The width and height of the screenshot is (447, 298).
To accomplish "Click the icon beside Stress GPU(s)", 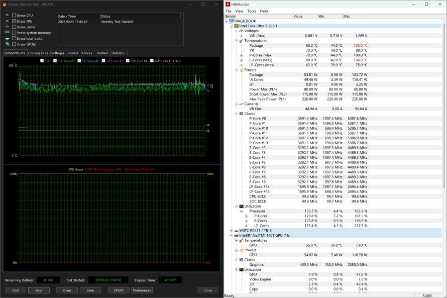I will pyautogui.click(x=7, y=44).
